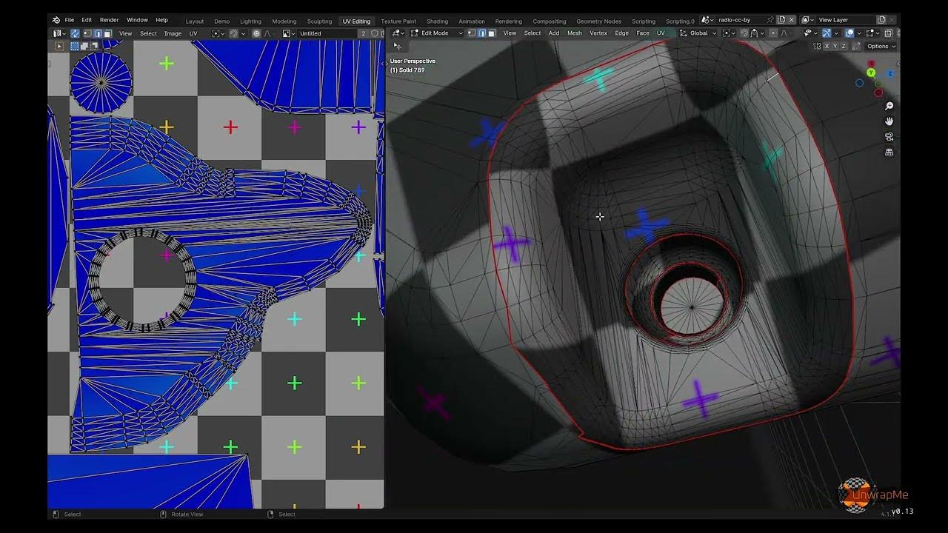Image resolution: width=948 pixels, height=533 pixels.
Task: Toggle proportional editing in the 3D viewport
Action: pos(773,33)
